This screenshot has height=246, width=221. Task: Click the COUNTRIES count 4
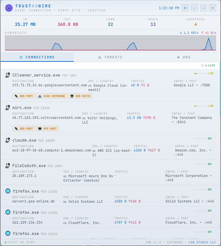(x=196, y=24)
